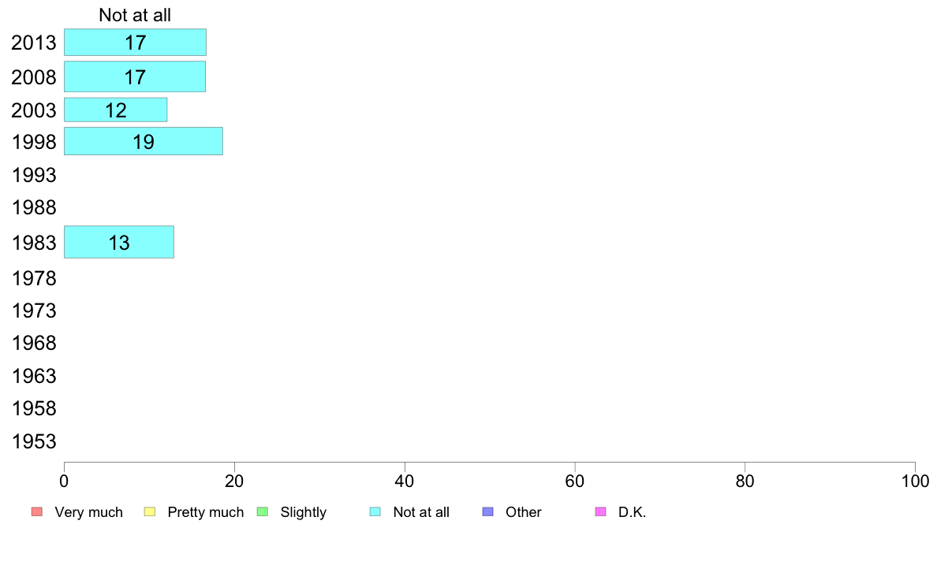This screenshot has width=937, height=580.
Task: Click the magenta D.K. legend swatch
Action: [x=600, y=512]
